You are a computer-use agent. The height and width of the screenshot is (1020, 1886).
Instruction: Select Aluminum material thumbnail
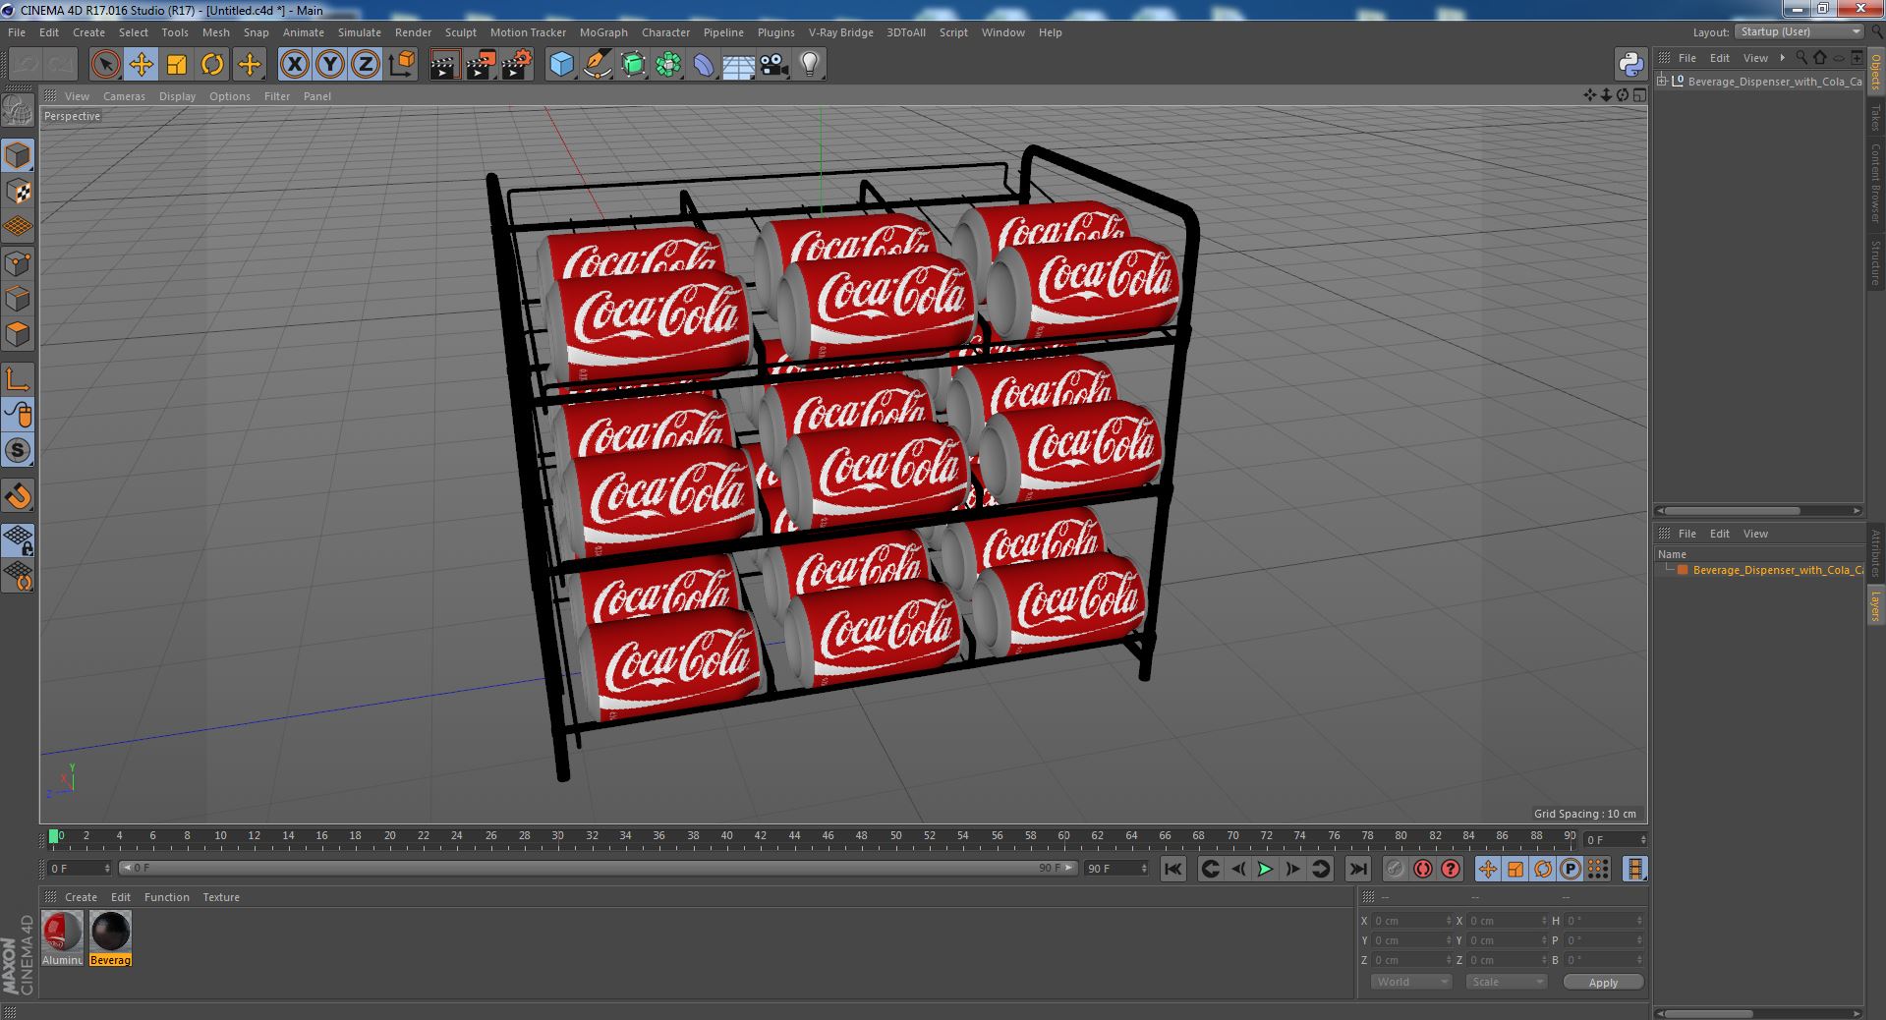(62, 931)
